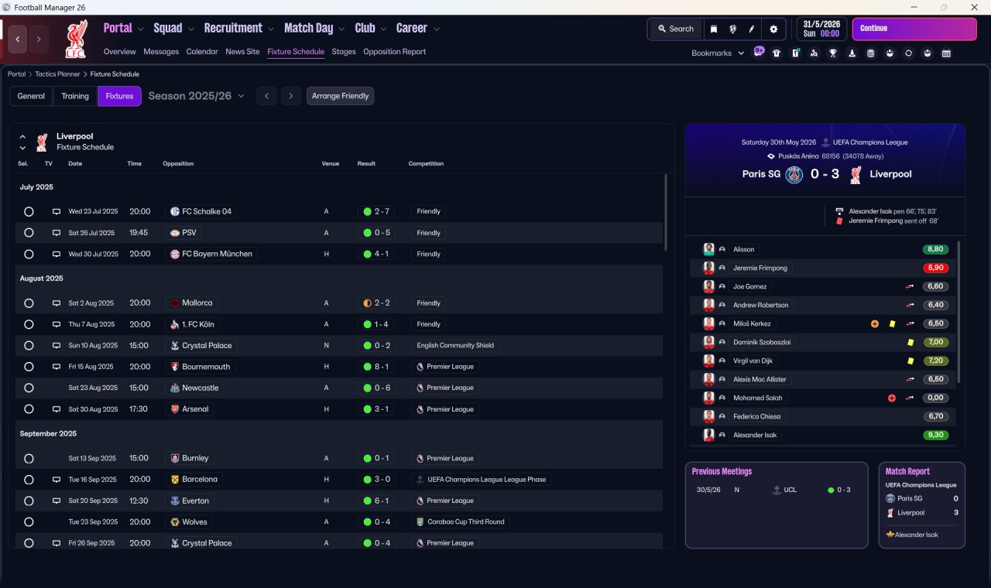The width and height of the screenshot is (991, 588).
Task: Click Mohamed Salah's red injury cross icon
Action: (892, 398)
